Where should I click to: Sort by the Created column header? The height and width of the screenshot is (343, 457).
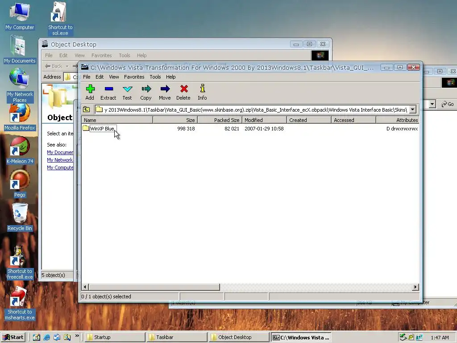[x=309, y=120]
